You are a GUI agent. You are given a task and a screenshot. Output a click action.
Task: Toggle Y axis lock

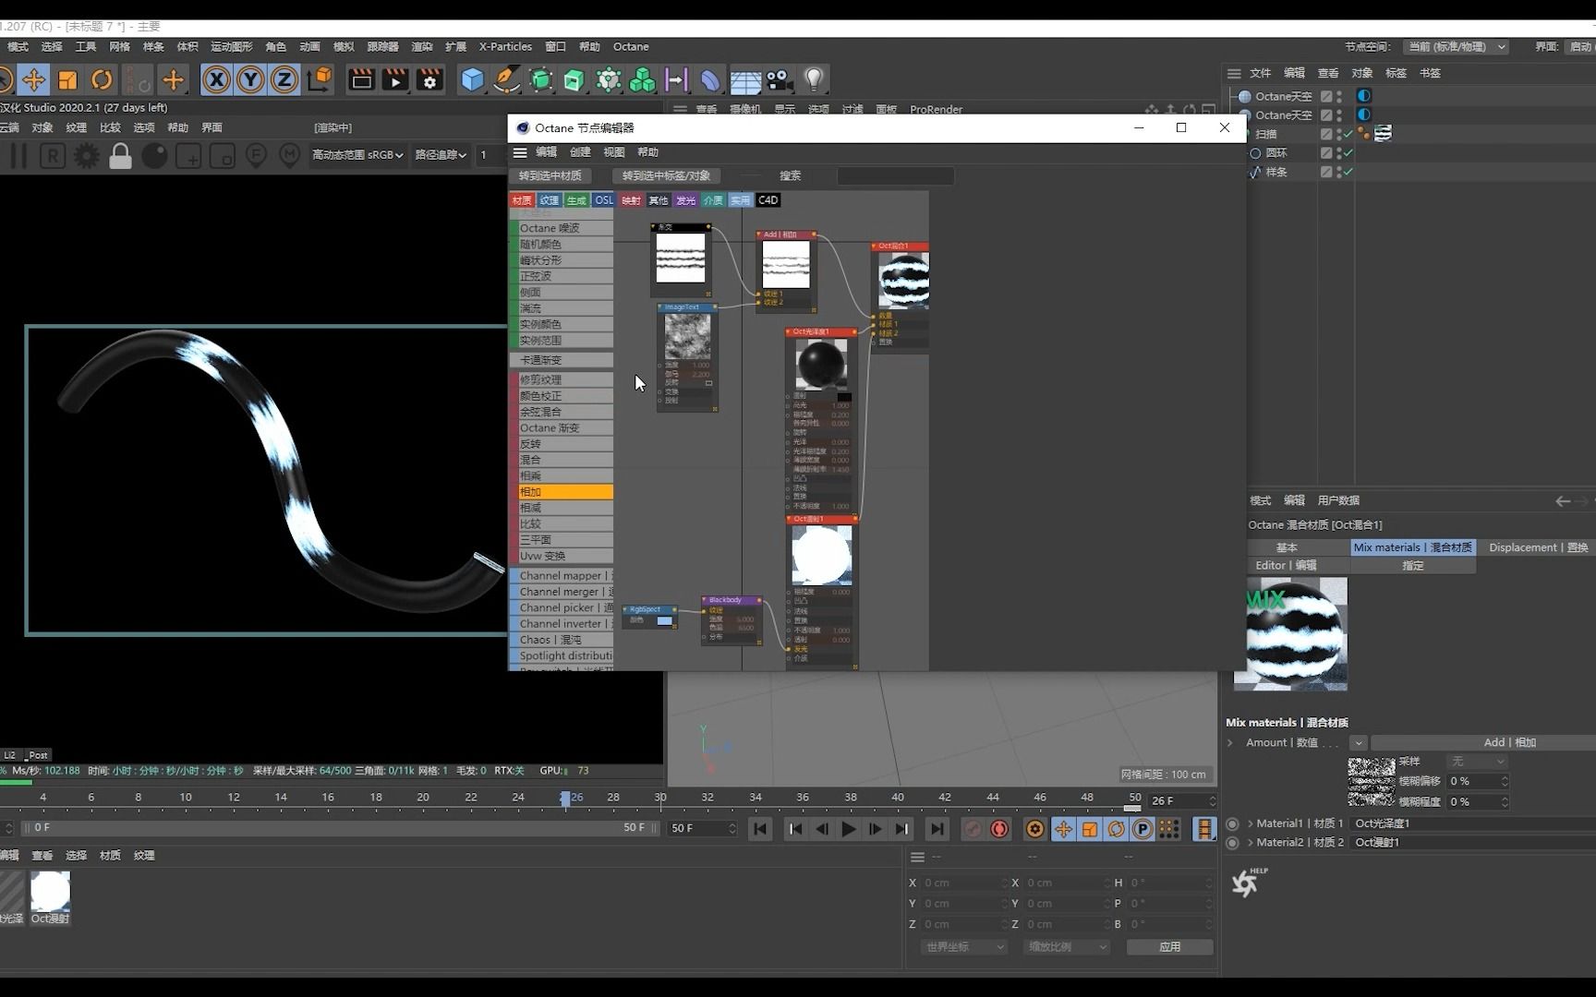tap(250, 80)
